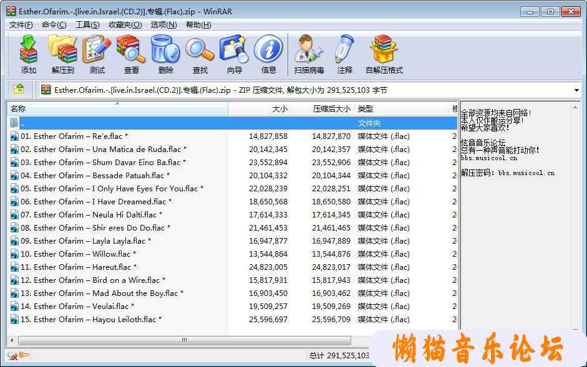Sort by Type (类型) column header

point(400,109)
